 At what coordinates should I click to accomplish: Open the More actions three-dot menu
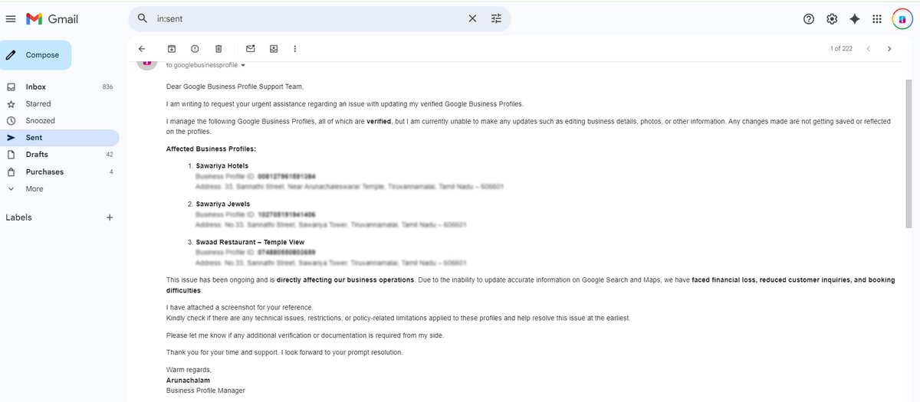coord(295,49)
